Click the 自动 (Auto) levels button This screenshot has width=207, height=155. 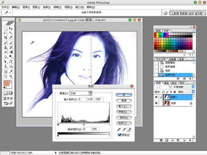coord(124,118)
